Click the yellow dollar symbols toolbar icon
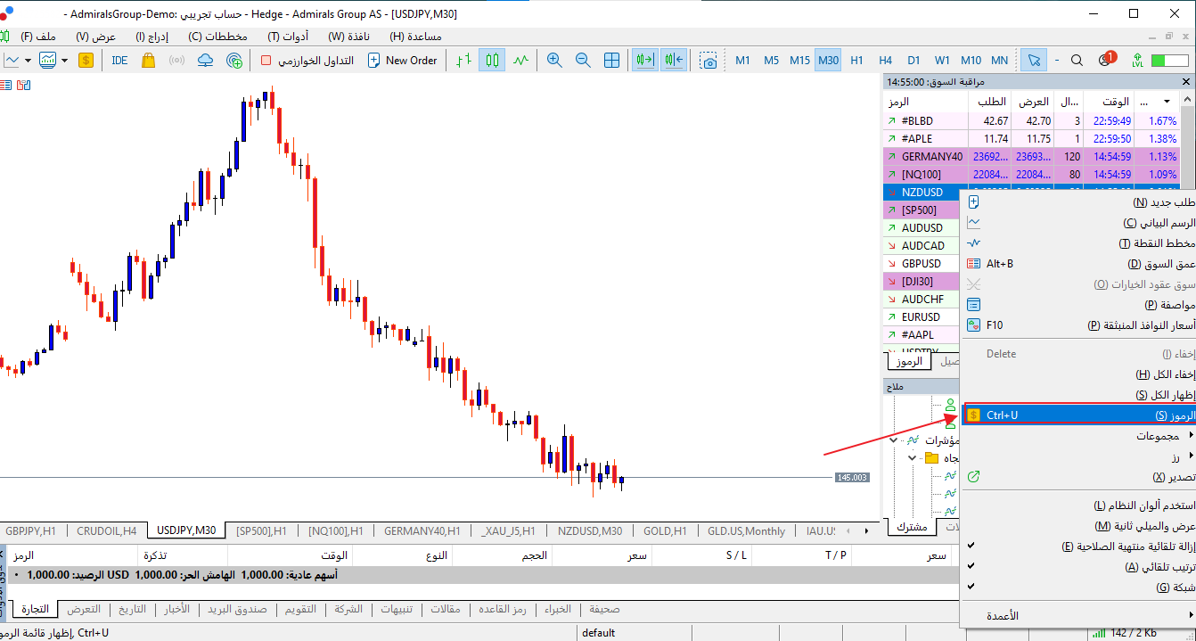The width and height of the screenshot is (1196, 641). pos(86,61)
